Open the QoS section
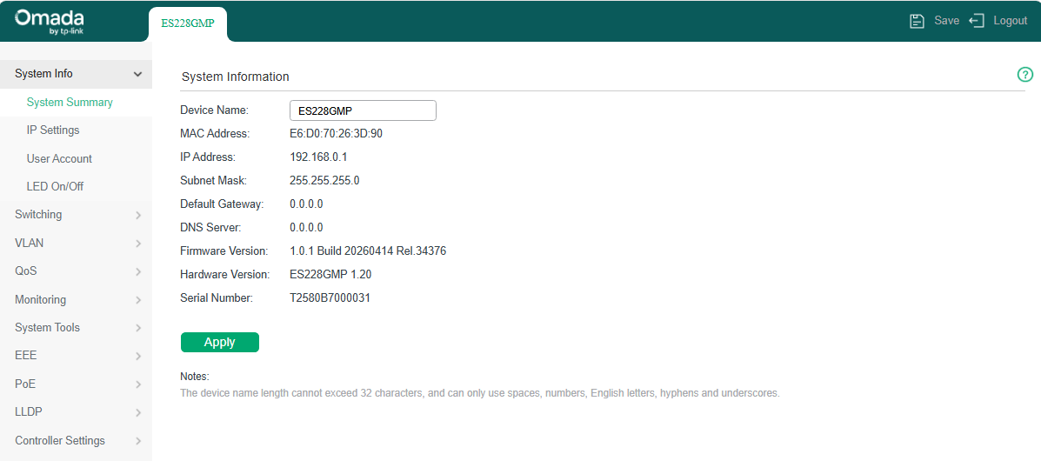 [x=26, y=271]
